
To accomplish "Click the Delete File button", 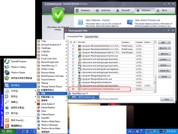I will click(x=164, y=71).
